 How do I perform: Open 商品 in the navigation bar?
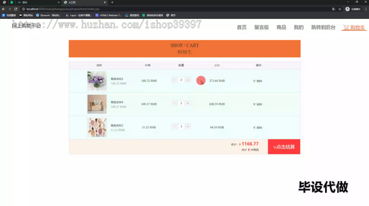pos(281,27)
